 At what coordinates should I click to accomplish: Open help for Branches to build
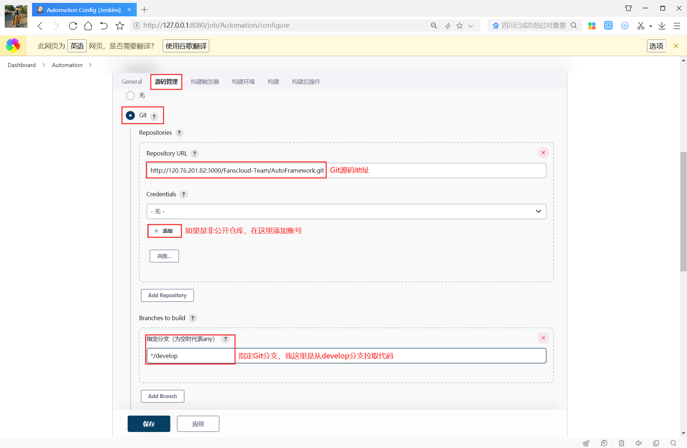coord(193,318)
